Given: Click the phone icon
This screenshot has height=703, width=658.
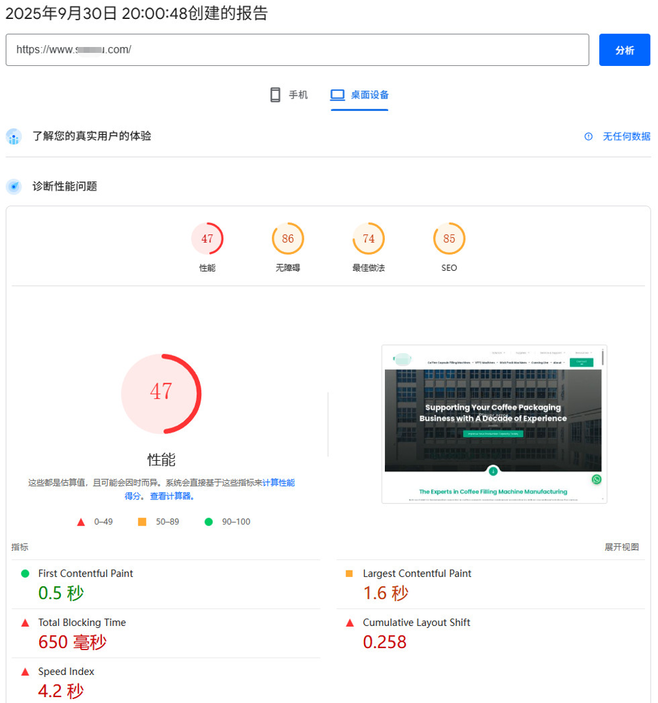Looking at the screenshot, I should coord(275,95).
